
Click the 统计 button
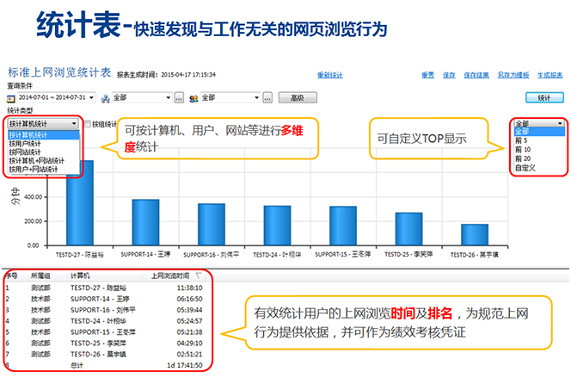[x=543, y=98]
